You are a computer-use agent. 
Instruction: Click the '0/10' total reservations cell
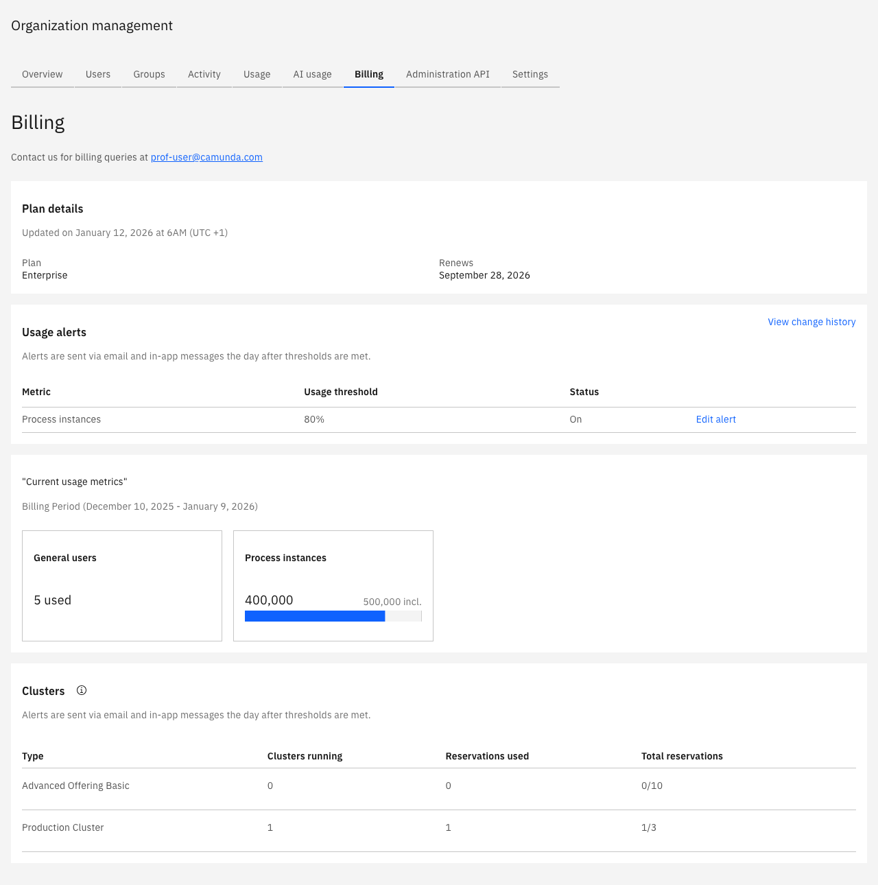pyautogui.click(x=652, y=786)
